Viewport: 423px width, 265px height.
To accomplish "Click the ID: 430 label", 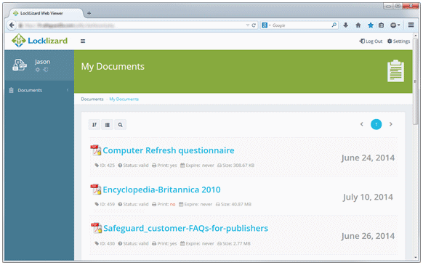I will [x=105, y=243].
